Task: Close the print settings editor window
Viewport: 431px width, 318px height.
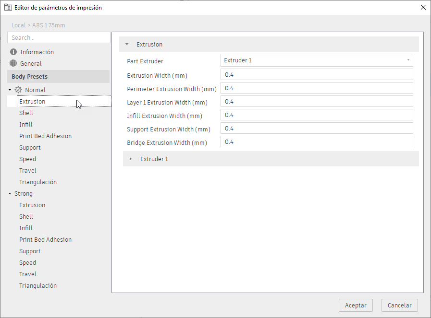Action: click(x=423, y=7)
